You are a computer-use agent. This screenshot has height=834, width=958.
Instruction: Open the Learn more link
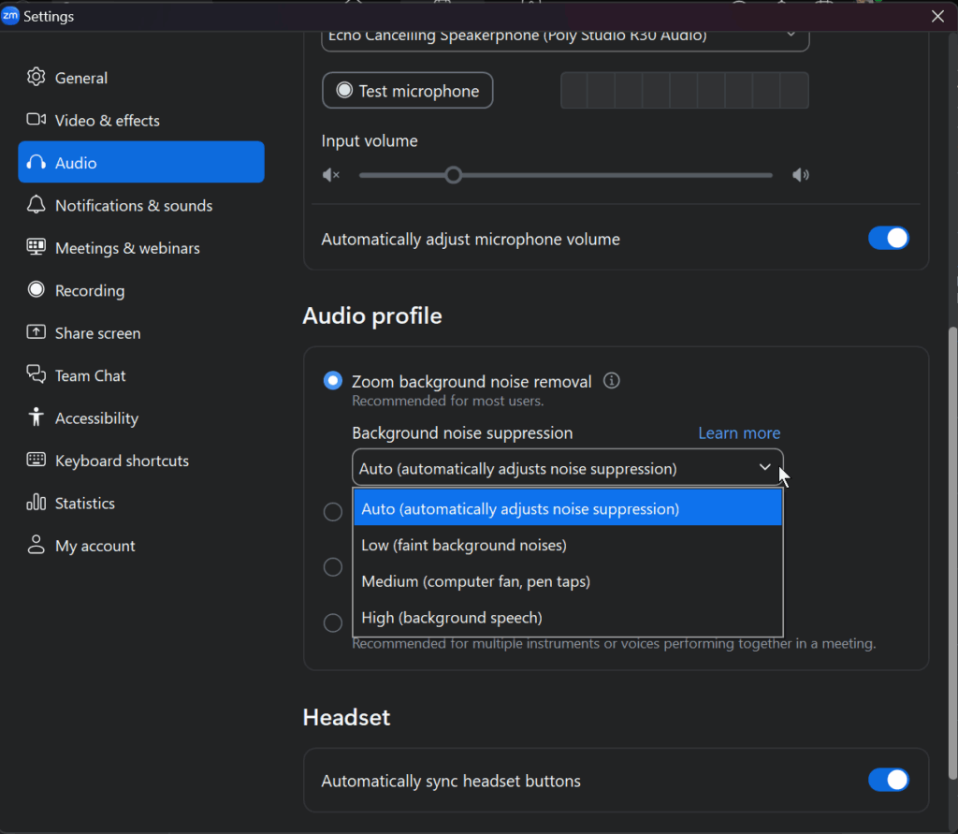click(738, 432)
